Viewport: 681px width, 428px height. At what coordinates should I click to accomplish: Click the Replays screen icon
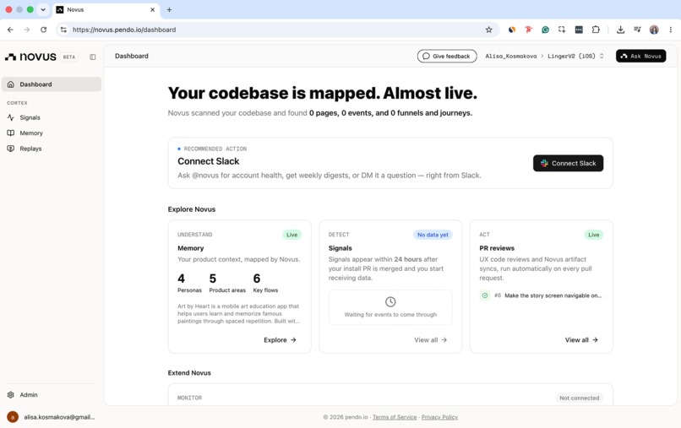coord(11,149)
